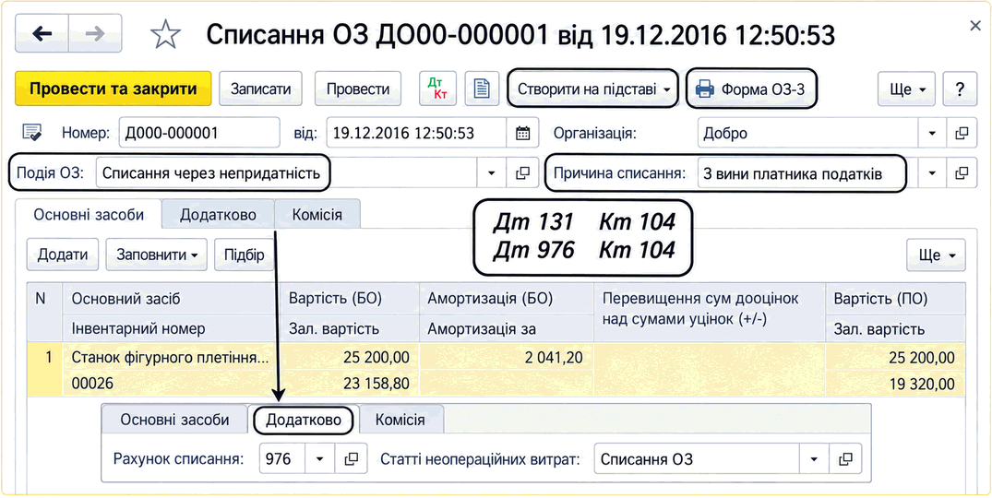Click the Основний засіб column header
This screenshot has width=992, height=498.
(x=172, y=299)
